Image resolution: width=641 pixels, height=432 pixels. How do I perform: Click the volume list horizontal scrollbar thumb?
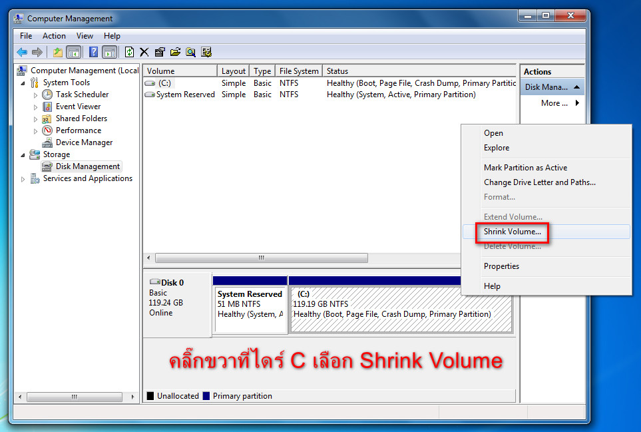(x=262, y=258)
